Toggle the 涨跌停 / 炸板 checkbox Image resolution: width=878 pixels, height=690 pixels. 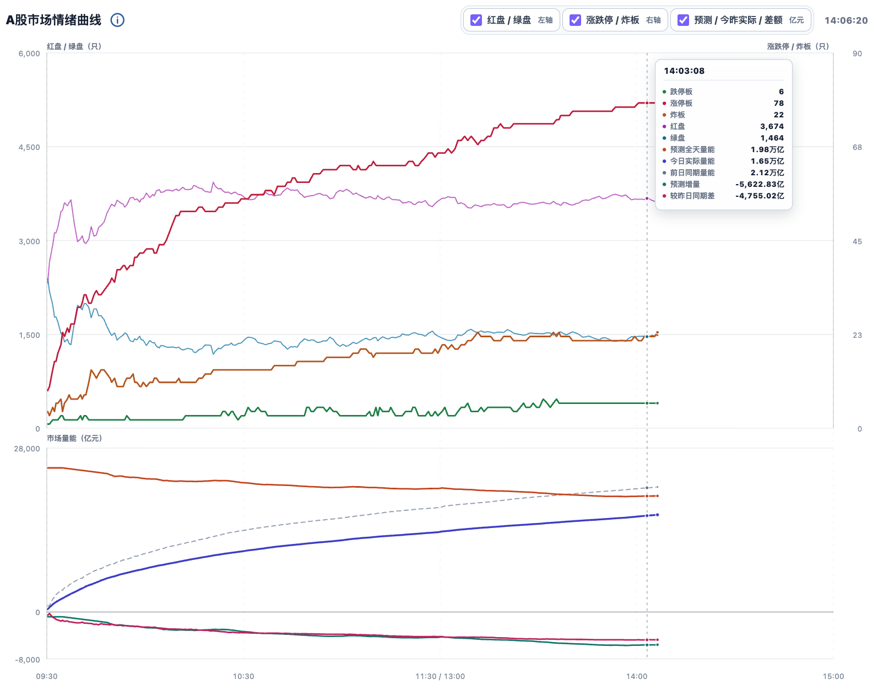click(x=575, y=20)
